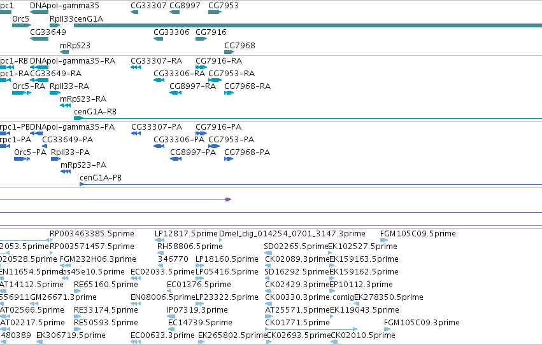Select the CG33306 gene label
The image size is (542, 345).
coord(171,32)
